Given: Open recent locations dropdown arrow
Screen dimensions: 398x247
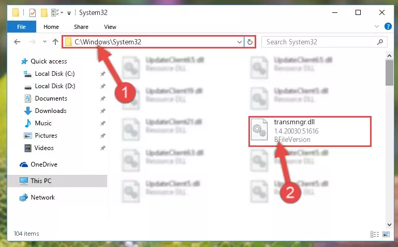Looking at the screenshot, I should point(45,42).
